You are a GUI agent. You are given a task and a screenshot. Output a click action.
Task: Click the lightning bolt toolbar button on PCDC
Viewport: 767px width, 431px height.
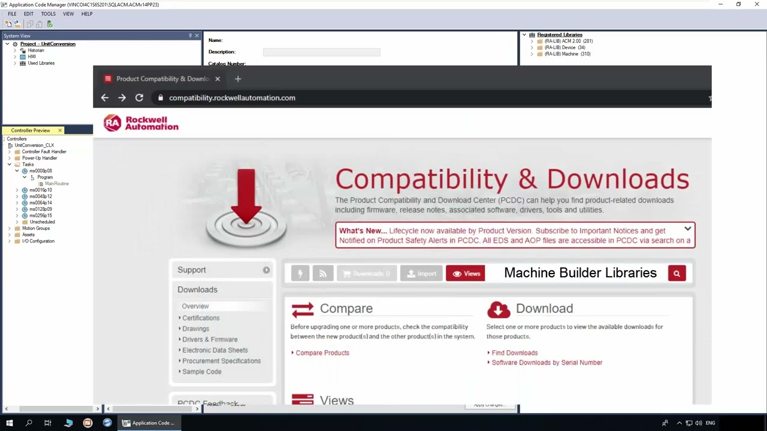click(x=300, y=274)
